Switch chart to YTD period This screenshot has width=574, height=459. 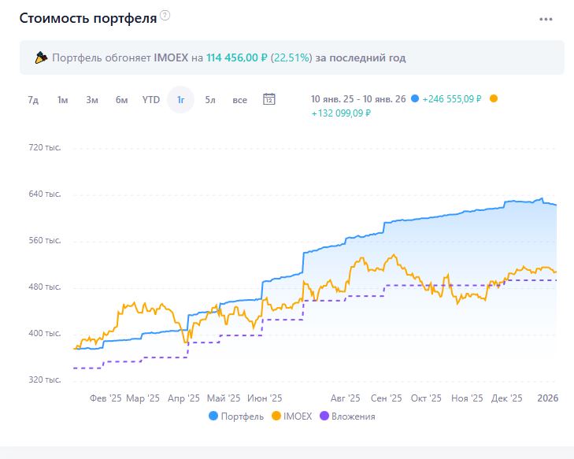(150, 100)
